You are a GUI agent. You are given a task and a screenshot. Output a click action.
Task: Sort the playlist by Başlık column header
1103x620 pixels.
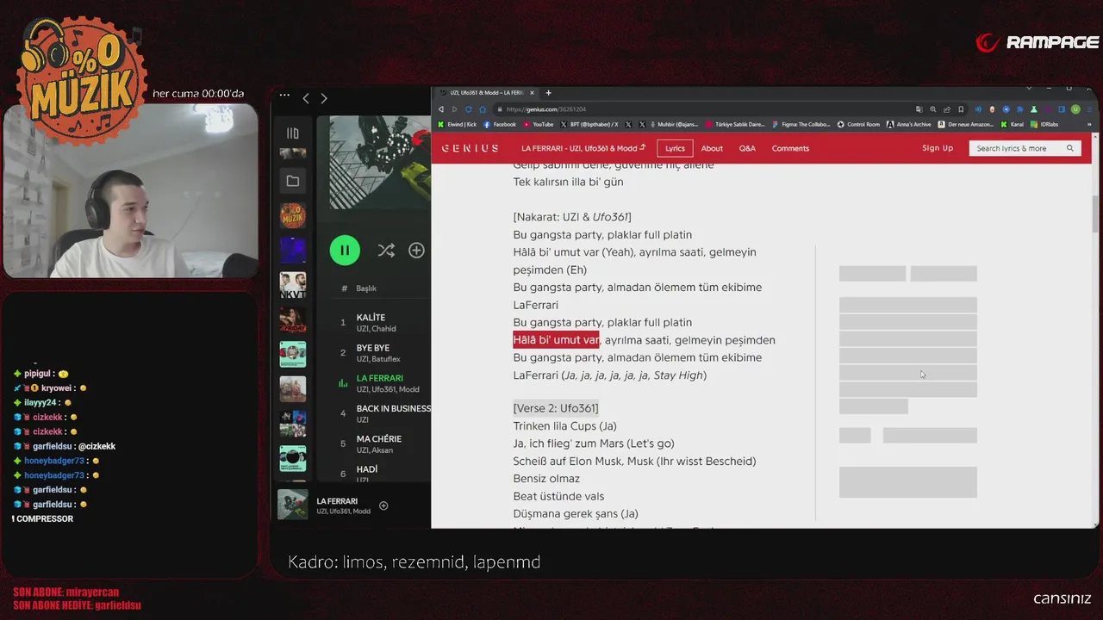click(x=366, y=288)
